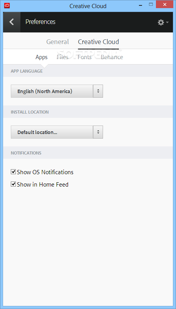Go back using the left chevron arrow

point(12,22)
